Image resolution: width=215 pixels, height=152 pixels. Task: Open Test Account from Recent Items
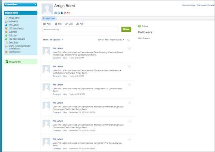pos(14,52)
